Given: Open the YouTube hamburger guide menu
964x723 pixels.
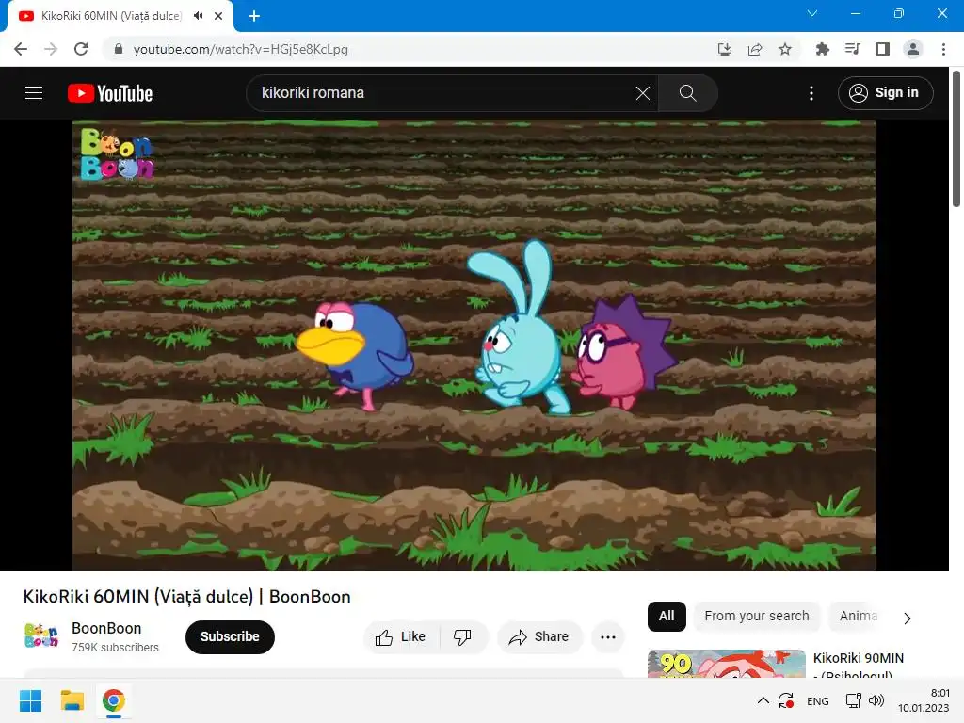Looking at the screenshot, I should tap(34, 93).
